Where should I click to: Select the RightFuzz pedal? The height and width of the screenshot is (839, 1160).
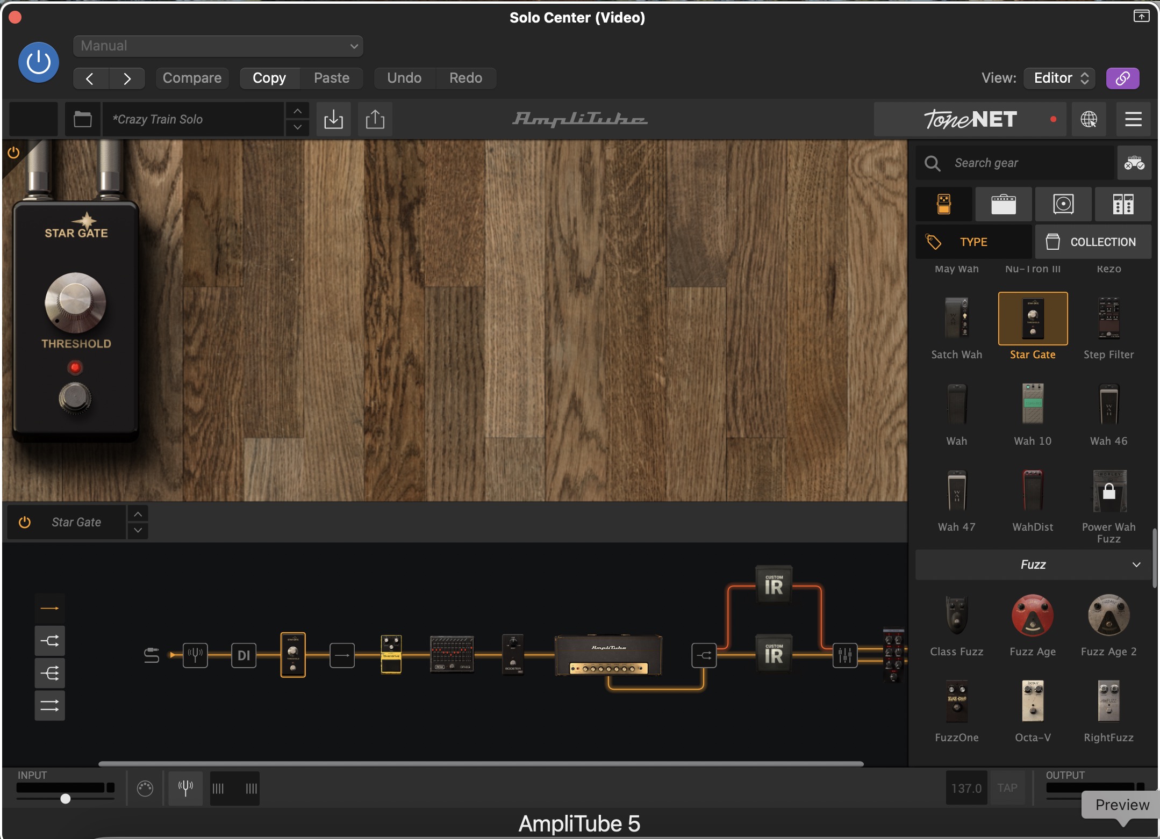(x=1108, y=711)
